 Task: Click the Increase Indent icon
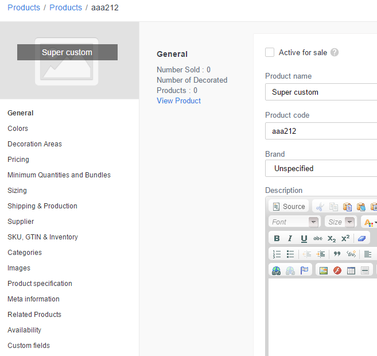coord(321,254)
